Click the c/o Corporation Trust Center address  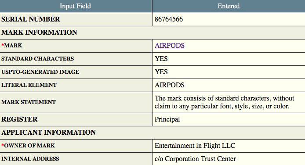click(x=195, y=159)
